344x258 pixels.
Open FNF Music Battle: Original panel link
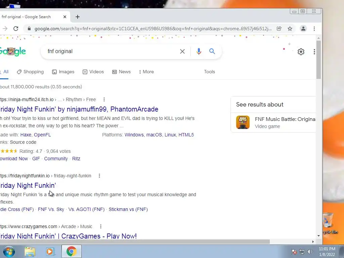pyautogui.click(x=285, y=119)
